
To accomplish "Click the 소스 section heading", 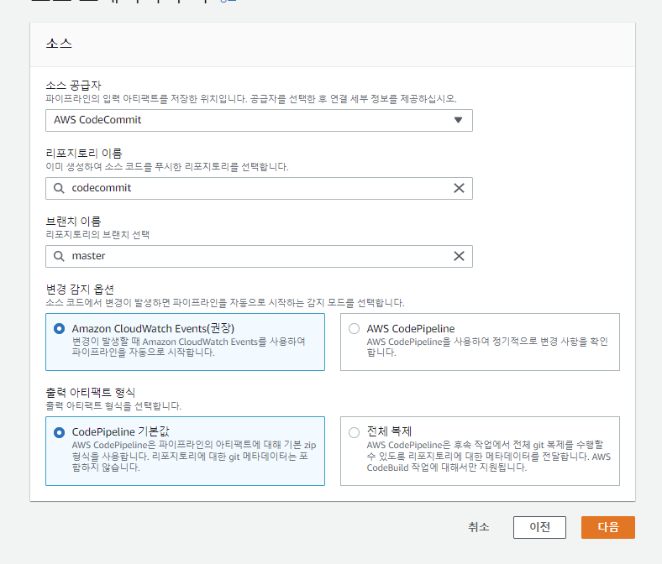I will pyautogui.click(x=59, y=44).
